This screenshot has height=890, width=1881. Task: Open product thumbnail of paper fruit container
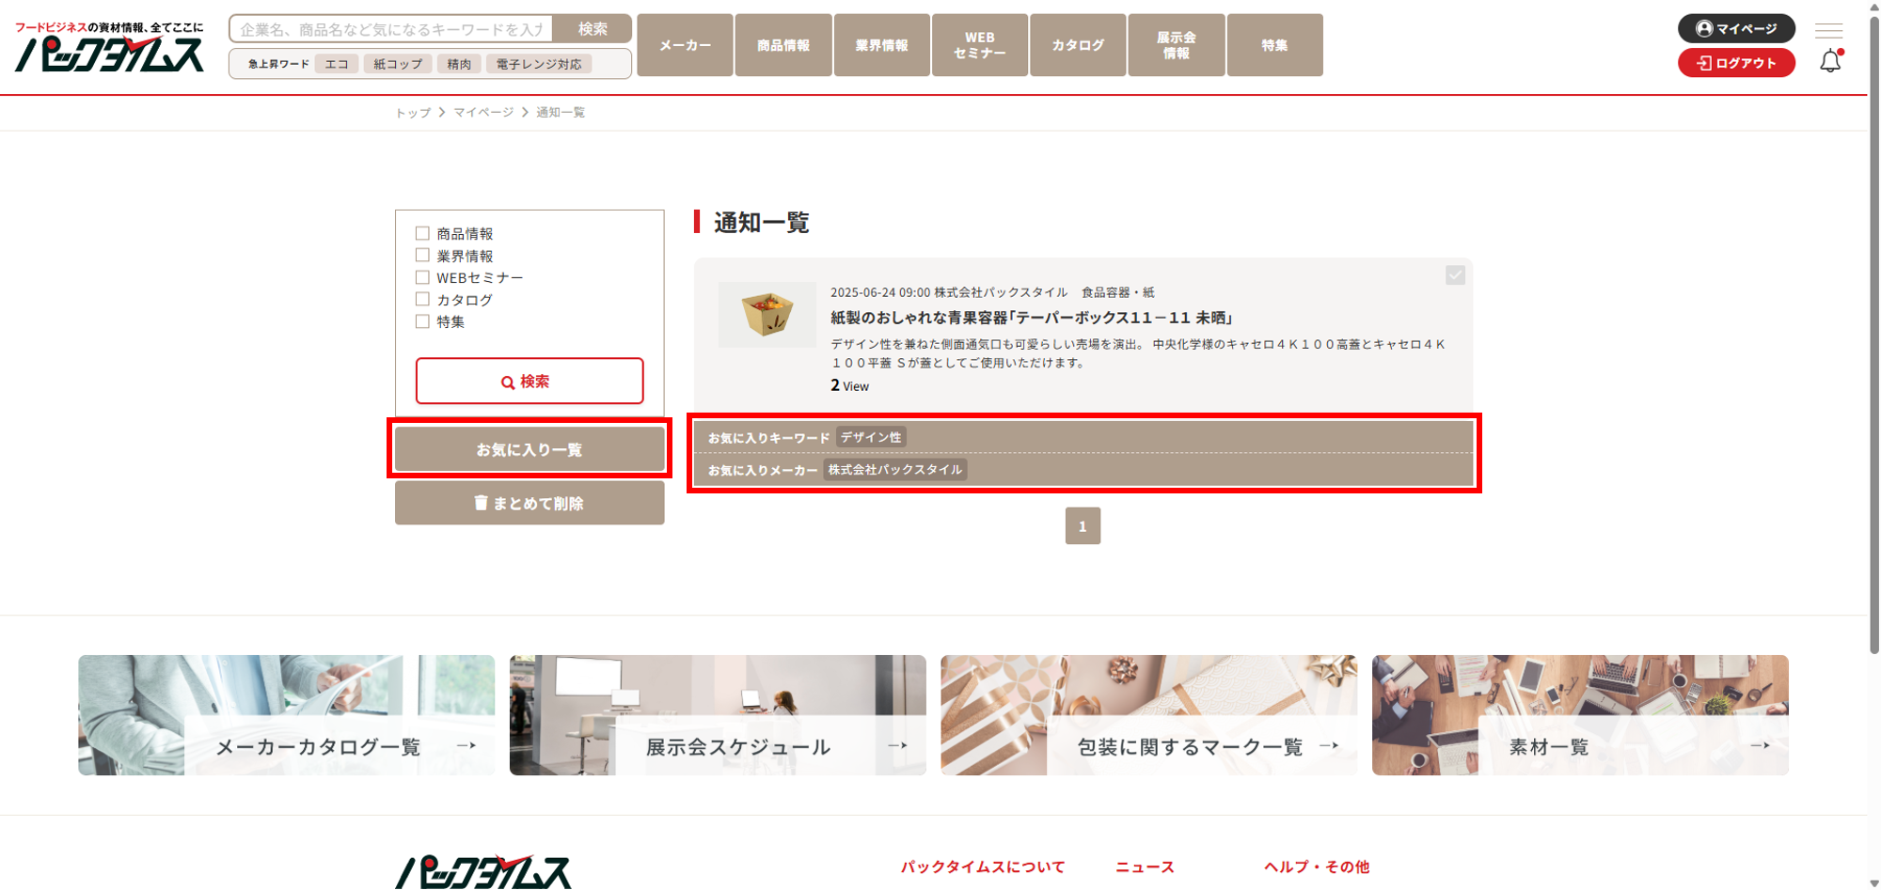(x=767, y=315)
